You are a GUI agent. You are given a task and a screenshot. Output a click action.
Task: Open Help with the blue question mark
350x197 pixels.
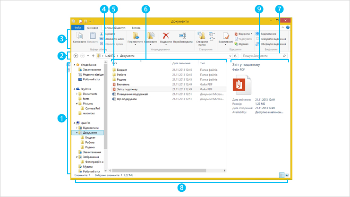(x=288, y=27)
